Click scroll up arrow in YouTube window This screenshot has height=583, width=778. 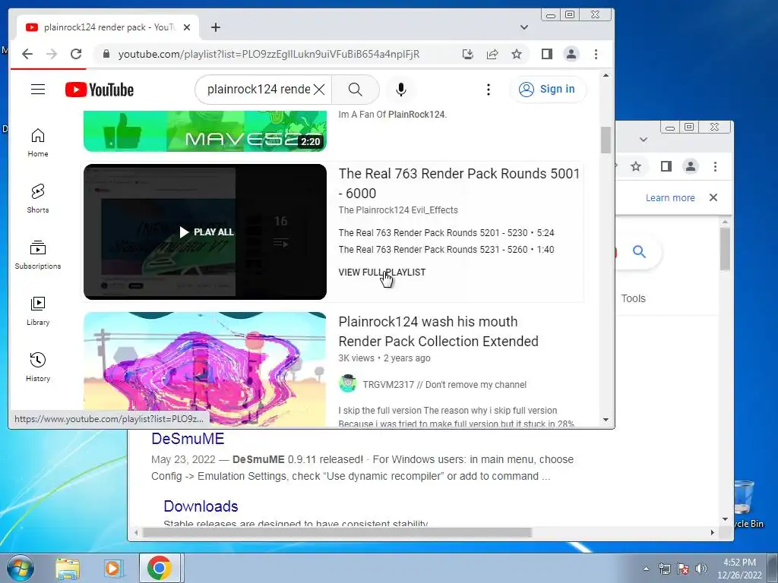pyautogui.click(x=606, y=75)
